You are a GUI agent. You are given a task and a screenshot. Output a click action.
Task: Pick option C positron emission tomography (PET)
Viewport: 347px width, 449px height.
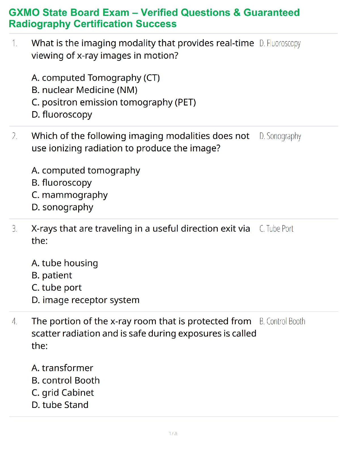point(114,102)
